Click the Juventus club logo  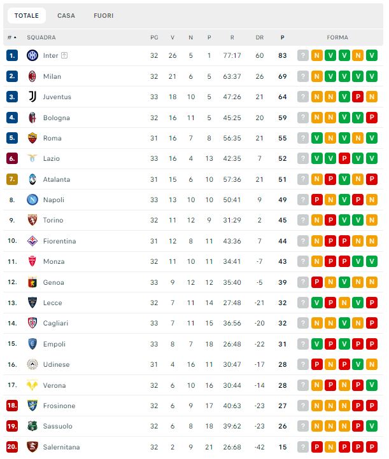[32, 97]
